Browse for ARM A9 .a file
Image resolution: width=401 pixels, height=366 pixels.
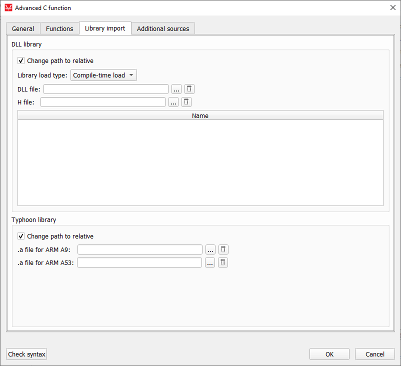[210, 249]
